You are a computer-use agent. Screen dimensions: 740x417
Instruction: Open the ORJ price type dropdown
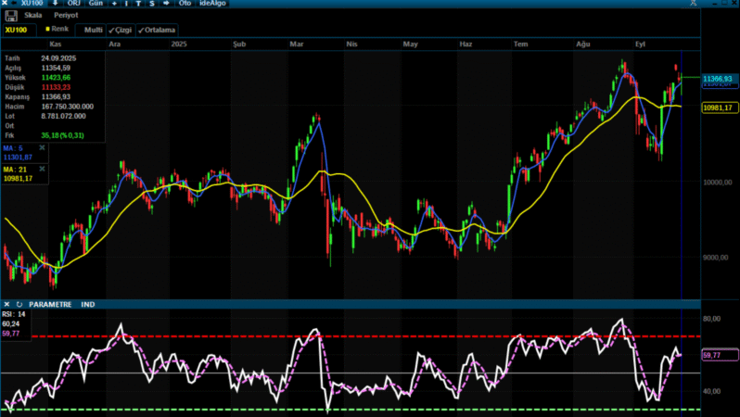[73, 4]
